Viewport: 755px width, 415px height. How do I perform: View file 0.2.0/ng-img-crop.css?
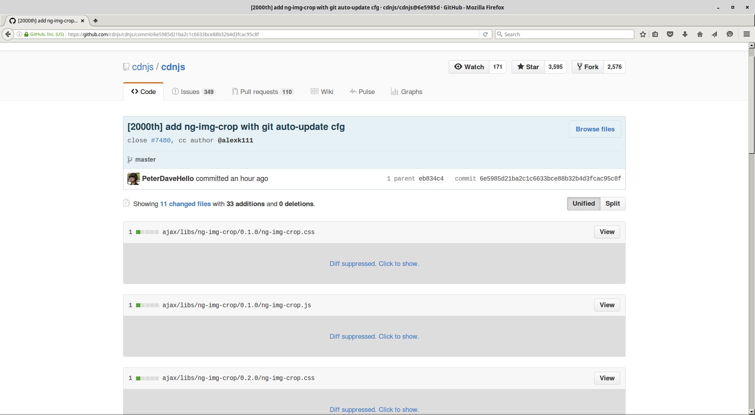[x=607, y=378]
